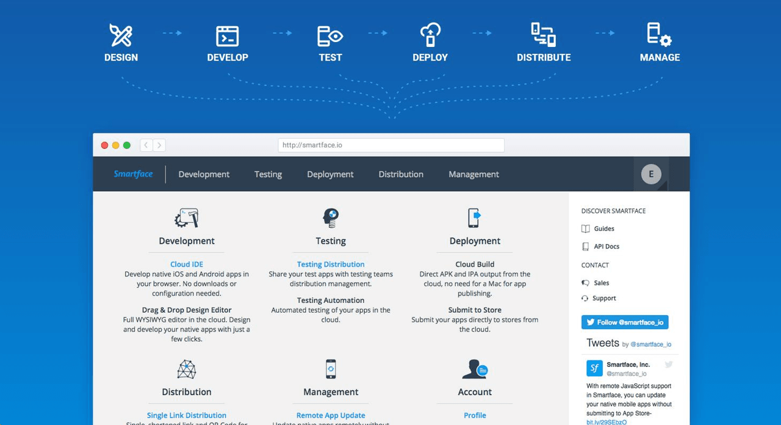Click the API Docs notebook icon

(586, 247)
